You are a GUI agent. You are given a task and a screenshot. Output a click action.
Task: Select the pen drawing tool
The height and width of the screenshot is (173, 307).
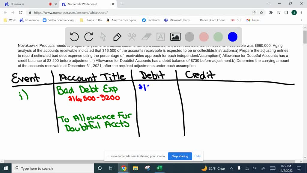(x=117, y=36)
